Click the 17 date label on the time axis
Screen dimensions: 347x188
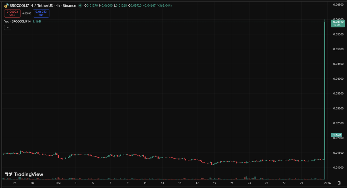[197, 183]
